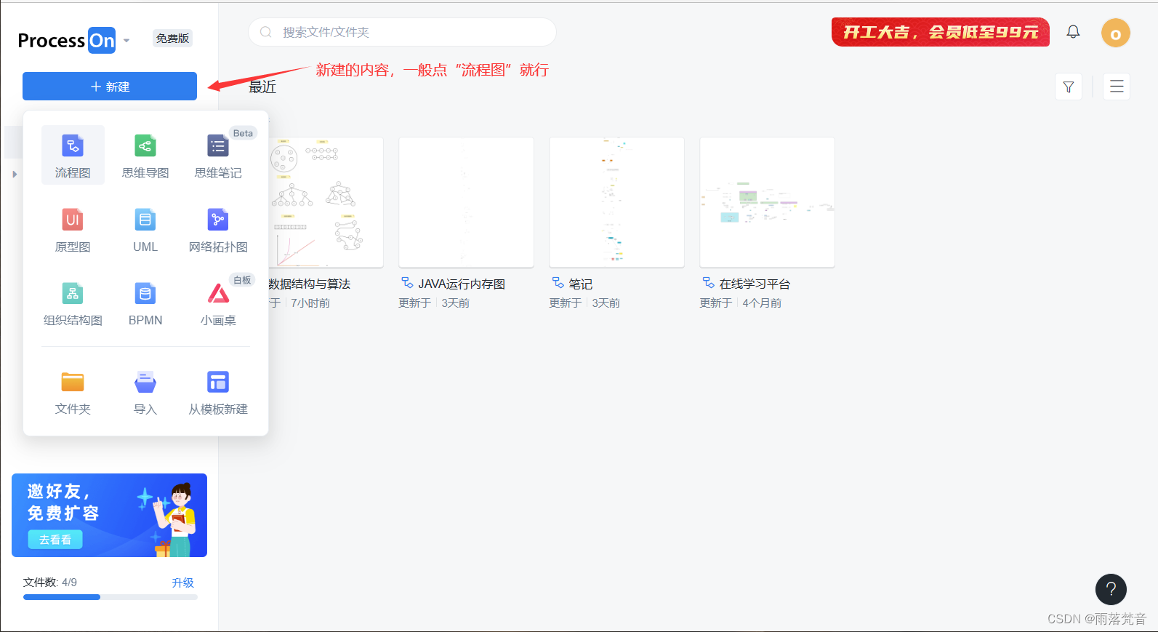Click the 在线学习平台 file name

tap(755, 284)
